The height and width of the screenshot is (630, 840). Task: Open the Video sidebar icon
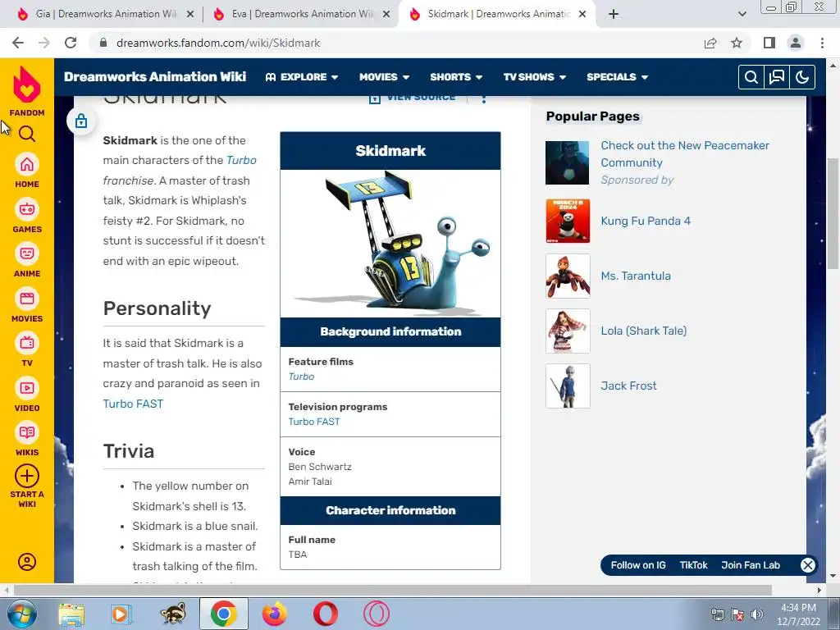tap(27, 388)
